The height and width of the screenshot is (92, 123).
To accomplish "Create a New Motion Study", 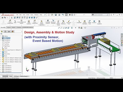I will [x=58, y=23].
